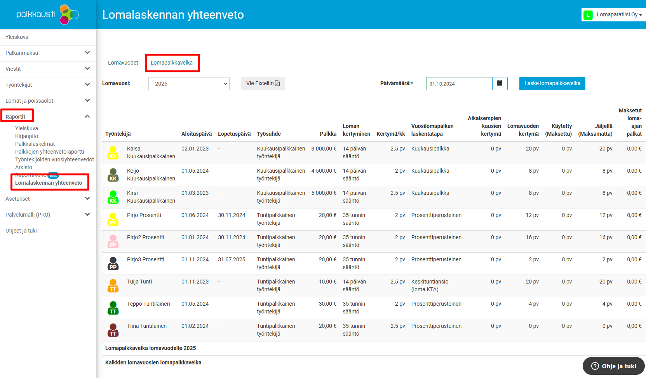Click Kaisa Kuukausipalkkainen employee name

[x=151, y=152]
